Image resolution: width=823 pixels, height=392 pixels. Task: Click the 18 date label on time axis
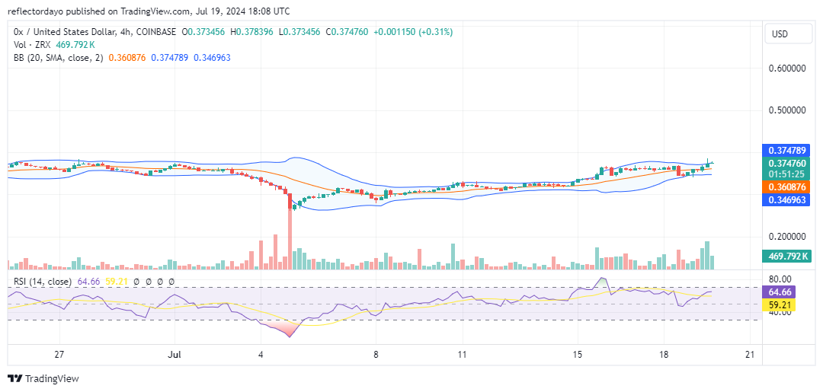point(664,354)
